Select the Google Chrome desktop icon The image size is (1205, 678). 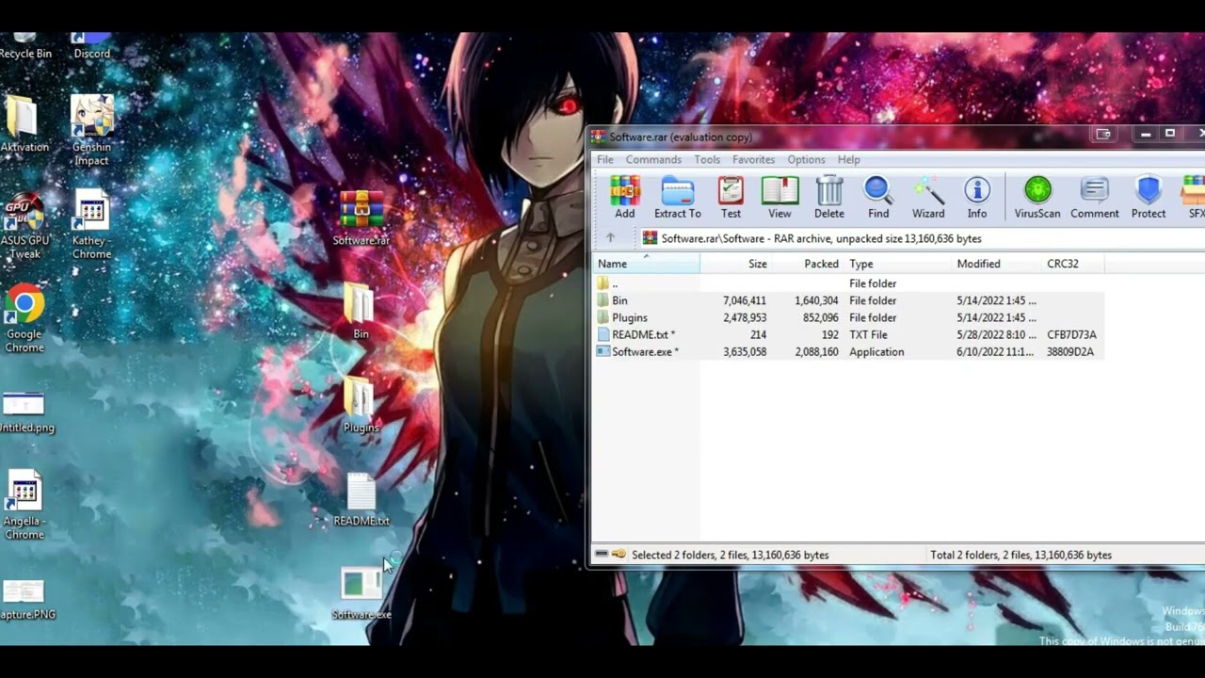[24, 319]
